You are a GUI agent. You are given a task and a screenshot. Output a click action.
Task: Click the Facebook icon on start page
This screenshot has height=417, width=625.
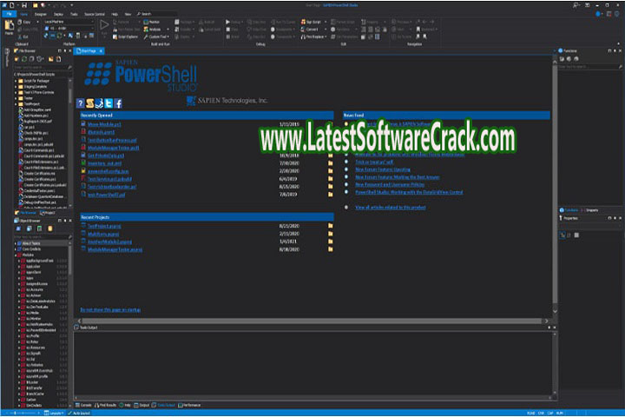[x=118, y=103]
